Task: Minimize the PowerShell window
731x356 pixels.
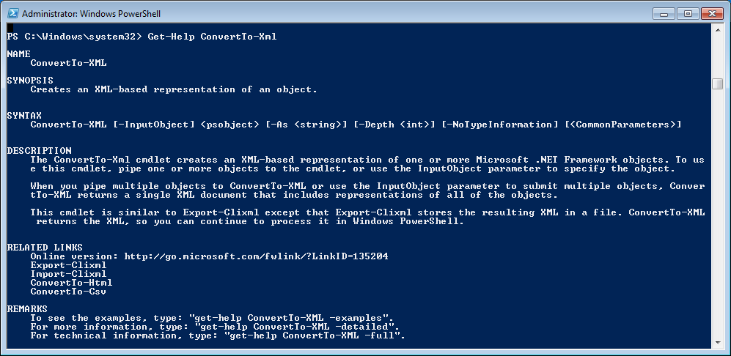Action: 664,12
